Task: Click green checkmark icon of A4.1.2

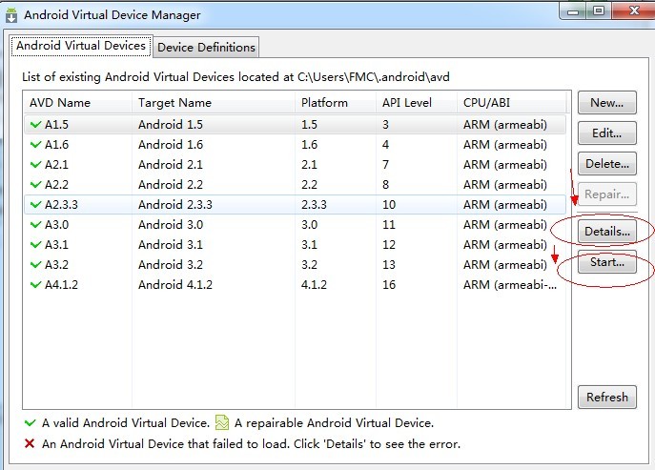Action: click(x=36, y=285)
